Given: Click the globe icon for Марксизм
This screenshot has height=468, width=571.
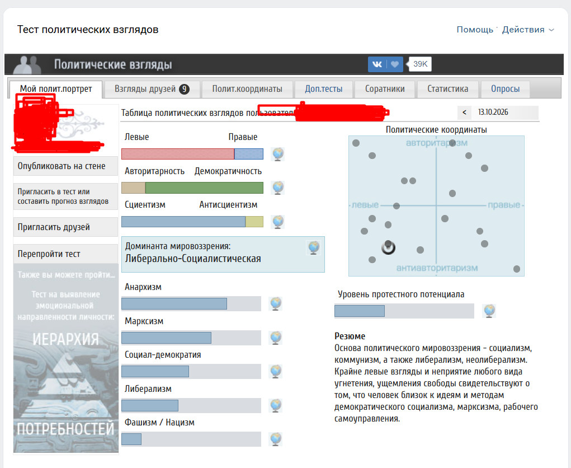Looking at the screenshot, I should (276, 338).
